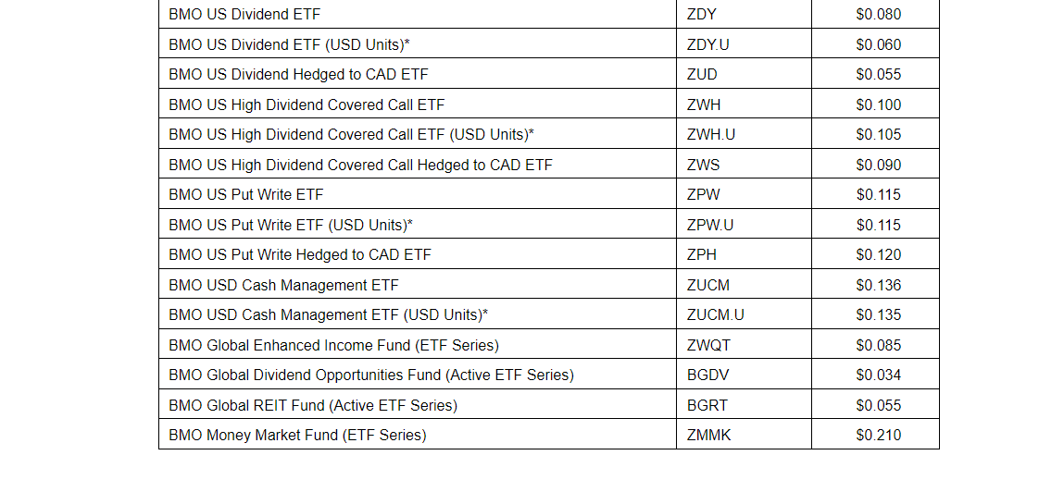This screenshot has height=480, width=1064.
Task: Click the BMO US Dividend ETF fund name
Action: click(244, 15)
